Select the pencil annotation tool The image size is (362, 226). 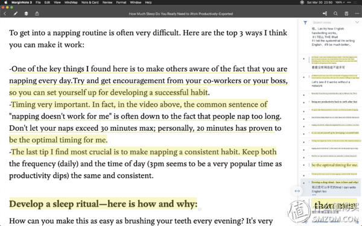coord(16,14)
